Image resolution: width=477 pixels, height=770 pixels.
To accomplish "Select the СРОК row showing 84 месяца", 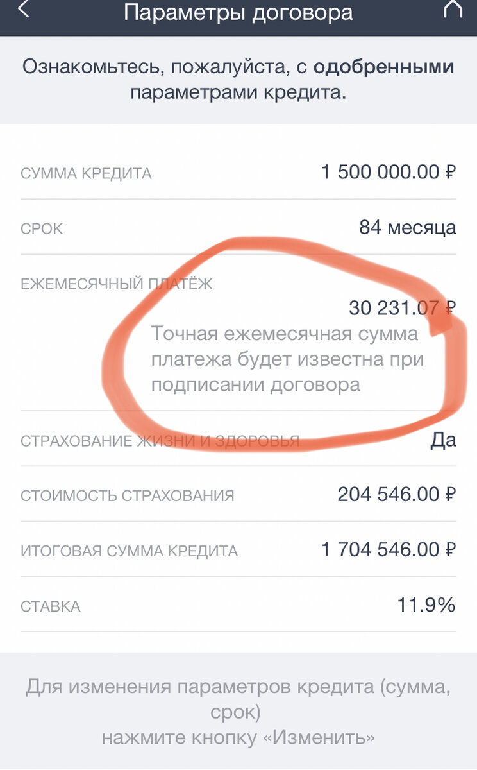I will tap(237, 228).
